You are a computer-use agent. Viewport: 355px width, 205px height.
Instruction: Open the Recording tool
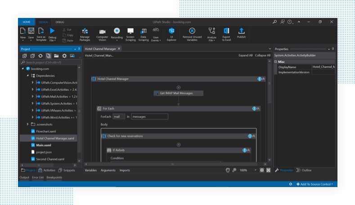pos(117,35)
